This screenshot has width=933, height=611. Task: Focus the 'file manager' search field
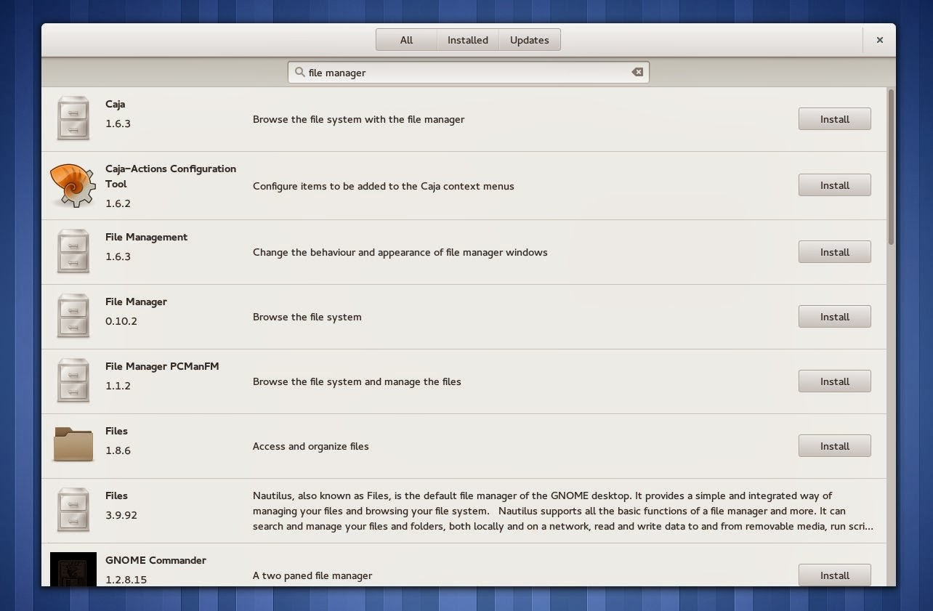(468, 72)
